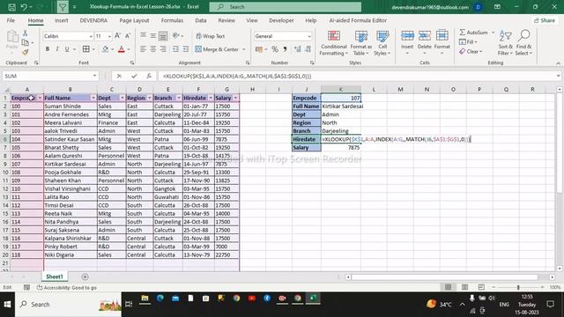Screen dimensions: 564x317
Task: Apply Bold formatting
Action: coord(47,49)
